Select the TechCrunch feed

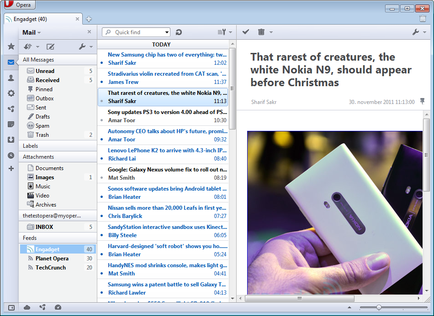(x=58, y=268)
